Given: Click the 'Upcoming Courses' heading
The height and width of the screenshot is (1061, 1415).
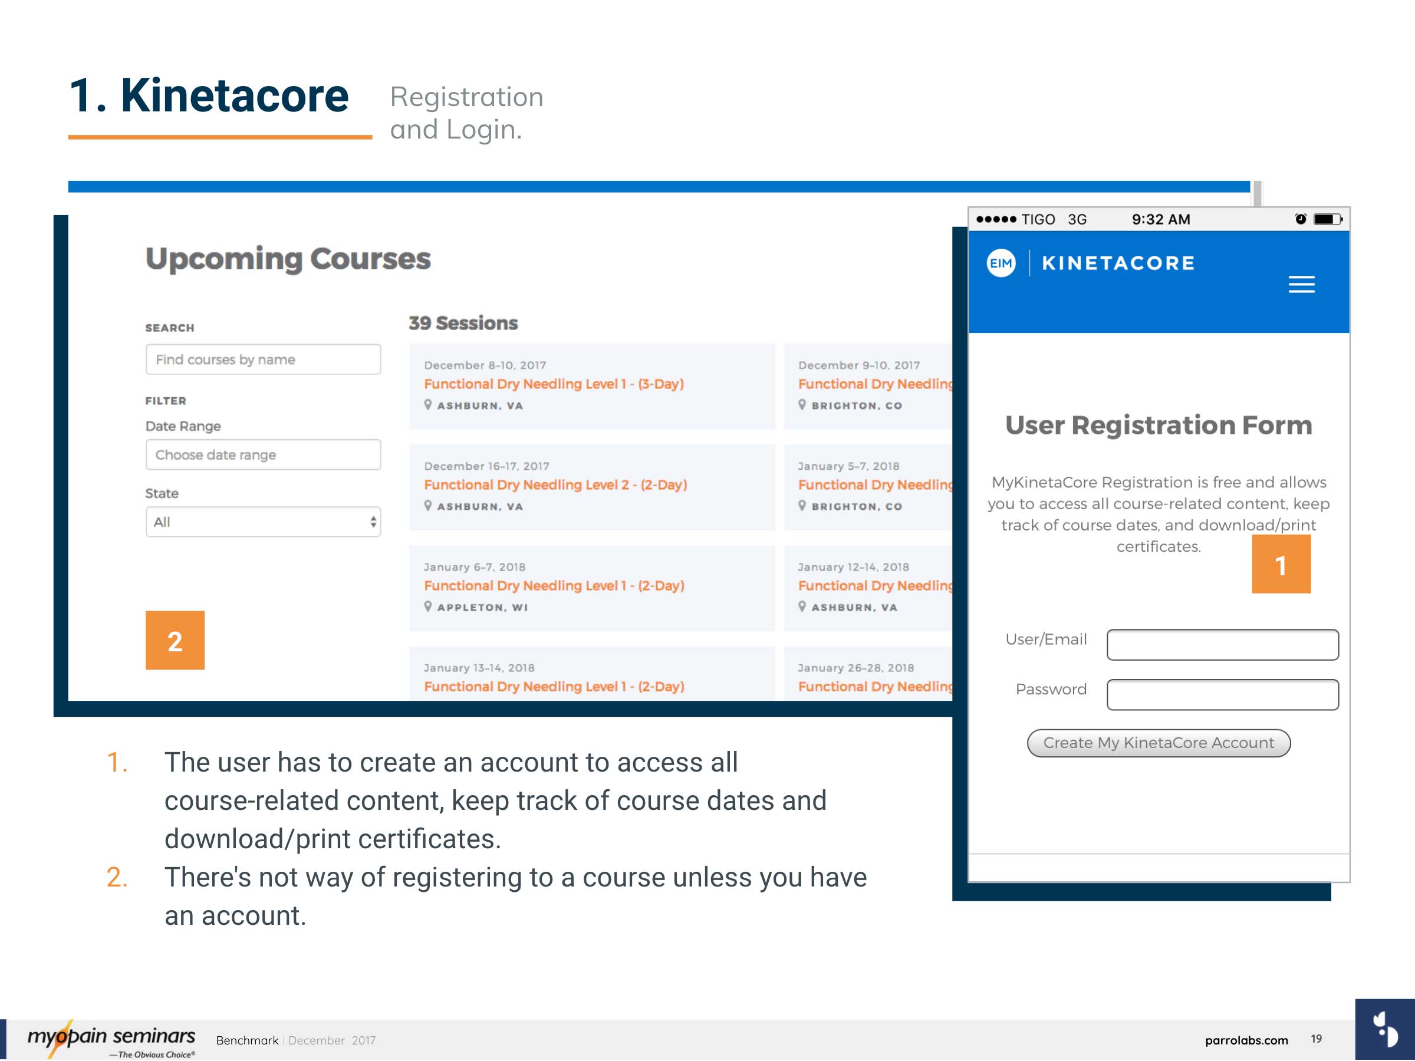Looking at the screenshot, I should point(288,259).
